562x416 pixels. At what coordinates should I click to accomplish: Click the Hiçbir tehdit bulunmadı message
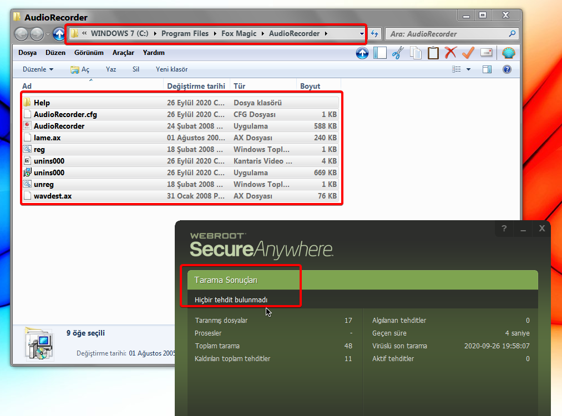(231, 300)
